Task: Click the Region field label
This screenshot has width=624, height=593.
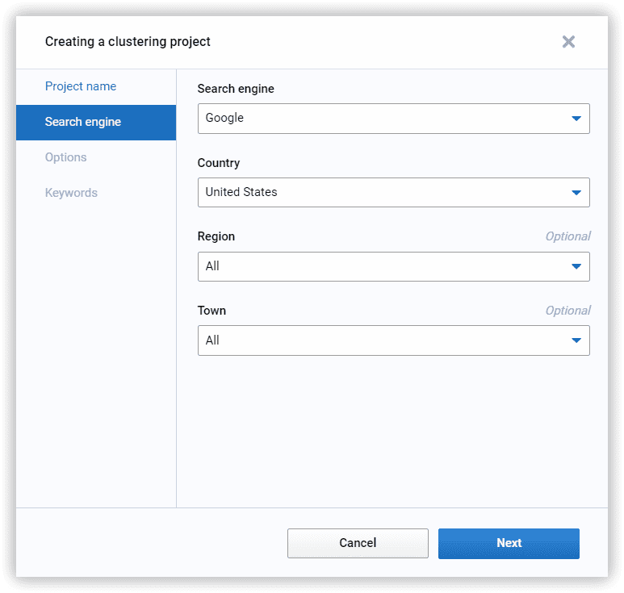Action: (x=216, y=236)
